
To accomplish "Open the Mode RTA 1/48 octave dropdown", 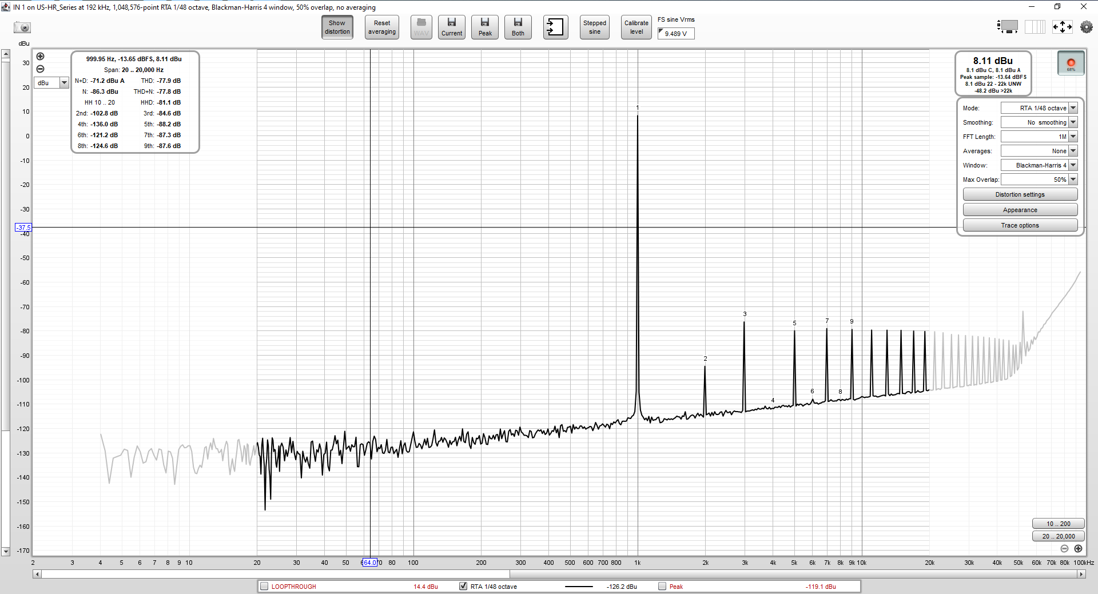I will pos(1039,108).
